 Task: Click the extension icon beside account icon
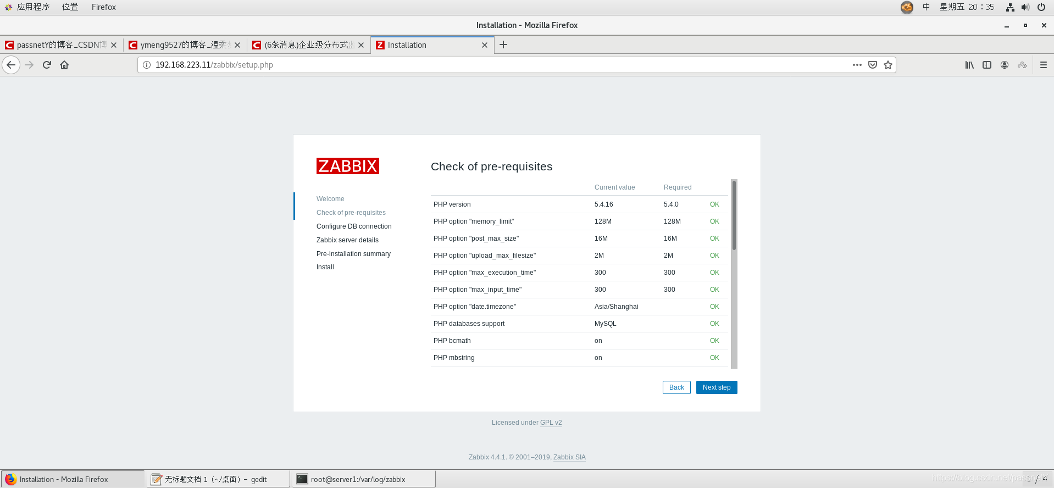pyautogui.click(x=1022, y=65)
